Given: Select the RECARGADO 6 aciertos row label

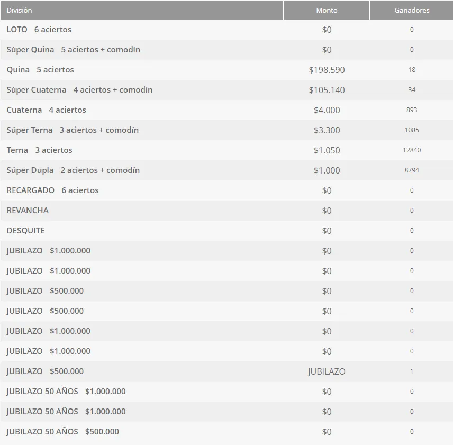Looking at the screenshot, I should tap(53, 190).
